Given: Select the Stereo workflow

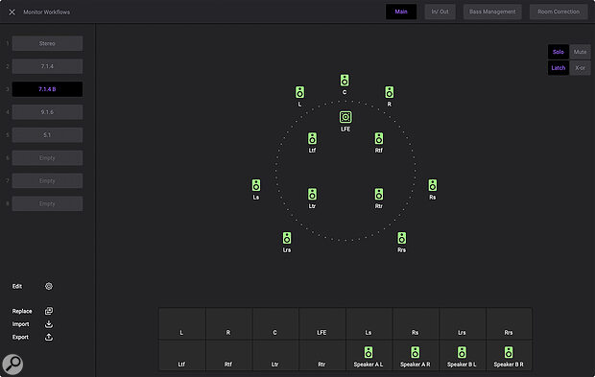Looking at the screenshot, I should pos(47,43).
